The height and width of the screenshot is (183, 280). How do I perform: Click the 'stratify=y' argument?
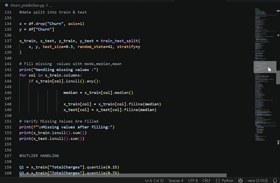[x=128, y=47]
